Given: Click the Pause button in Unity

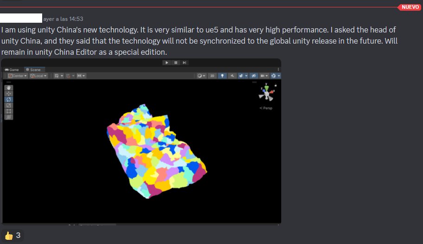Looking at the screenshot, I should (176, 63).
